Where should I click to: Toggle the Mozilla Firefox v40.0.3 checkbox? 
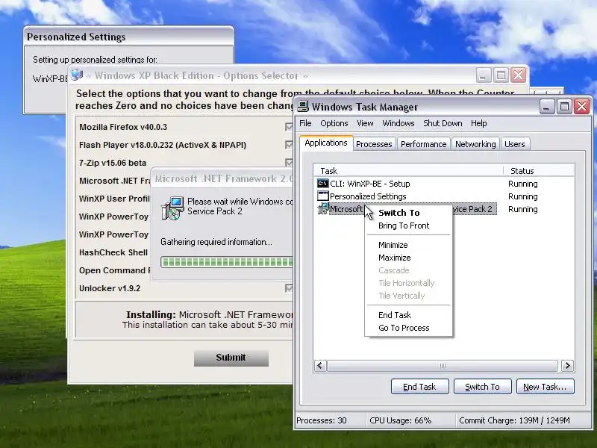289,127
